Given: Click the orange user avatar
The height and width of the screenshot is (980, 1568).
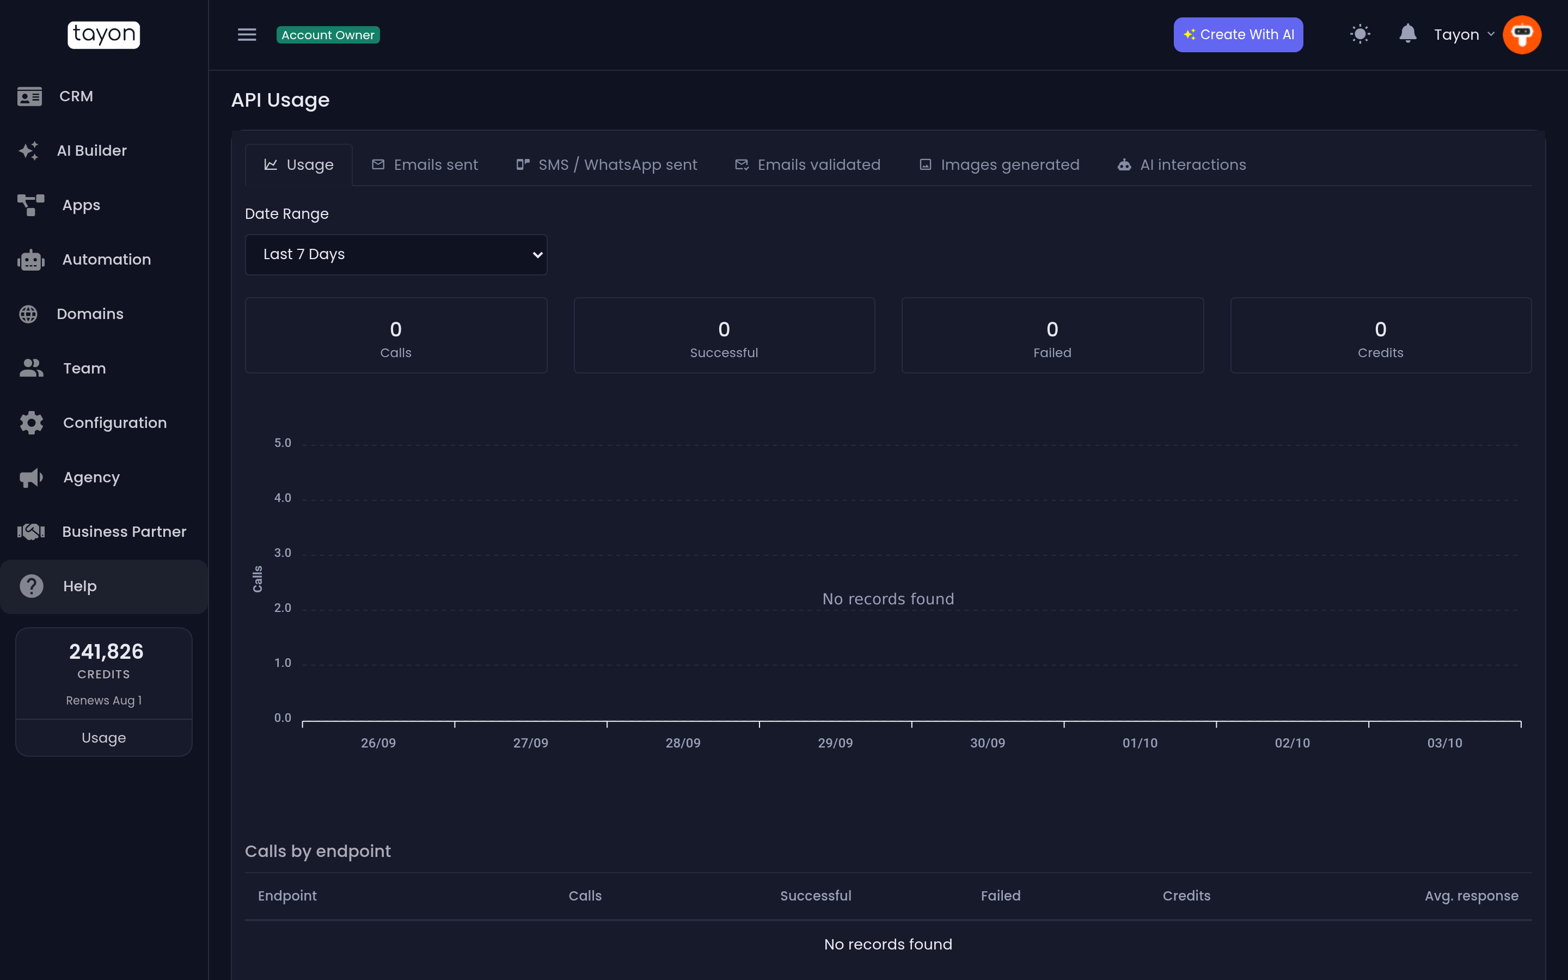Looking at the screenshot, I should 1522,35.
